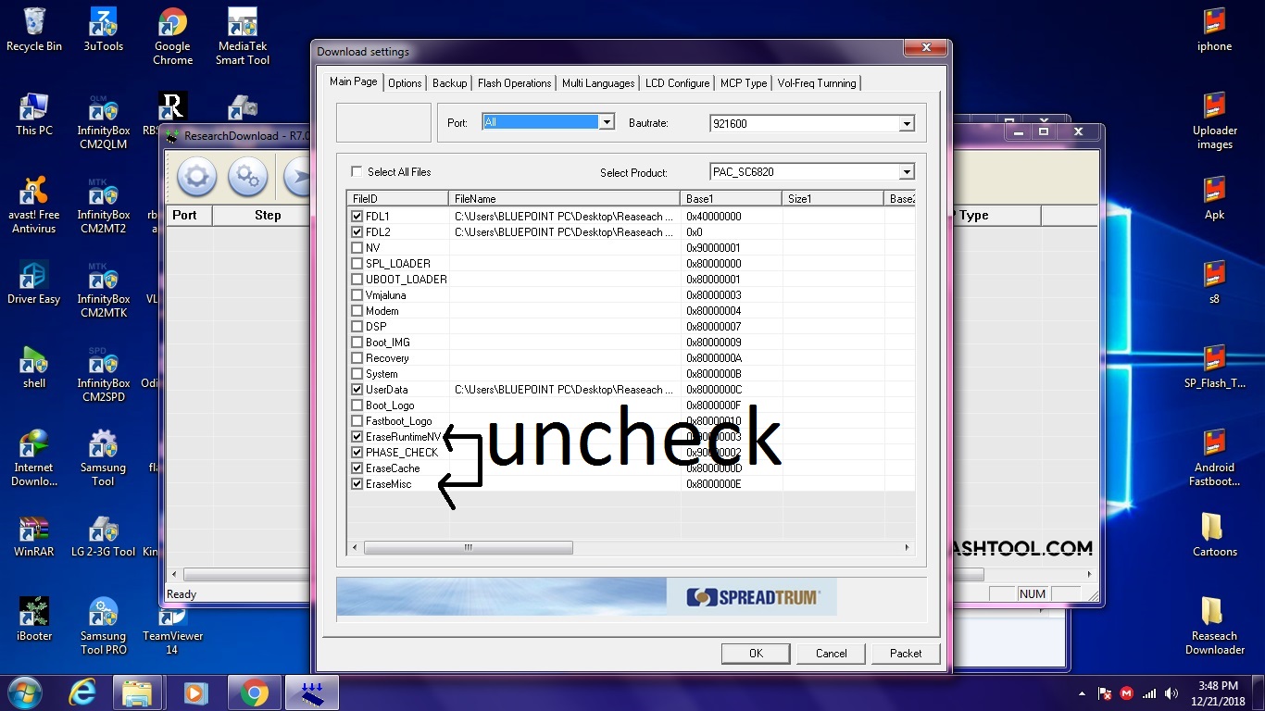The image size is (1265, 711).
Task: Open the Recycle Bin desktop icon
Action: pos(34,30)
